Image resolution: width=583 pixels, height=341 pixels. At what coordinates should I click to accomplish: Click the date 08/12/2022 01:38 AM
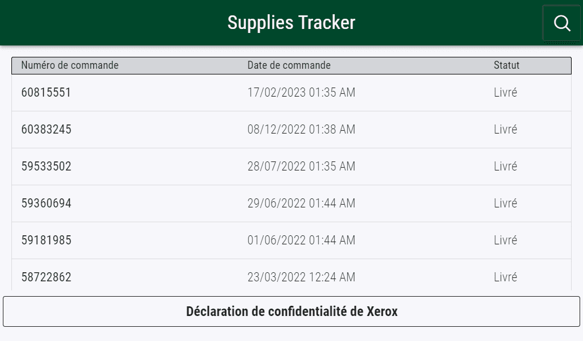pos(301,129)
